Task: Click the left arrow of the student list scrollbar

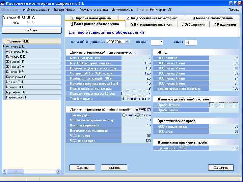Action: click(4, 171)
